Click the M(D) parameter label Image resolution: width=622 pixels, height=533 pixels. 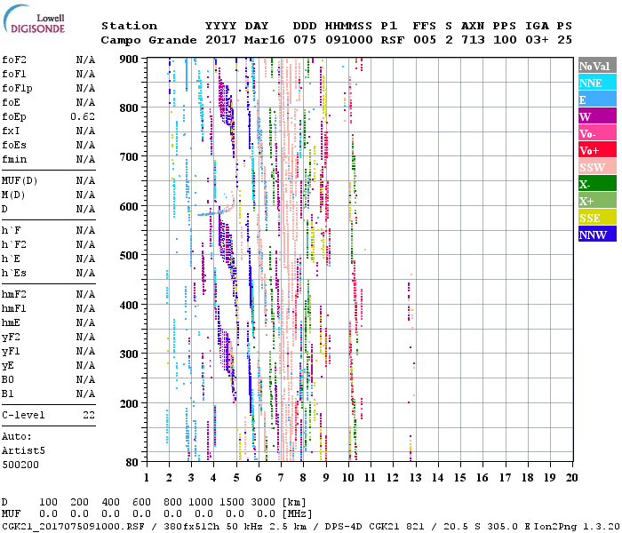[13, 195]
